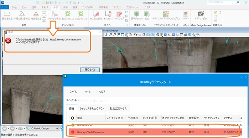The height and width of the screenshot is (138, 249).
Task: Switch to Checkout License (ライセンスをチェックアウト) tab
Action: click(92, 109)
